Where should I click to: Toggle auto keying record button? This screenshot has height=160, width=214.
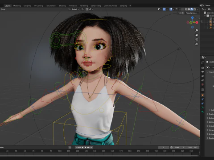tap(70, 148)
